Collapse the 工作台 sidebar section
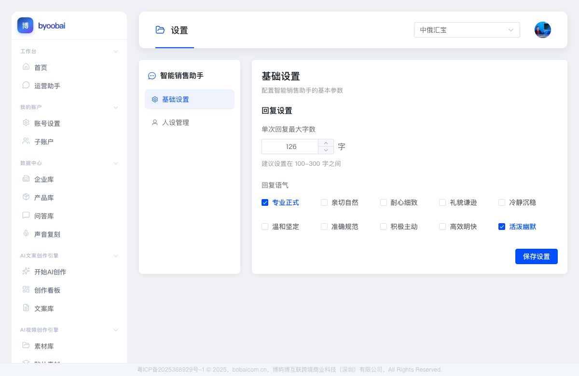This screenshot has width=579, height=376. tap(116, 51)
